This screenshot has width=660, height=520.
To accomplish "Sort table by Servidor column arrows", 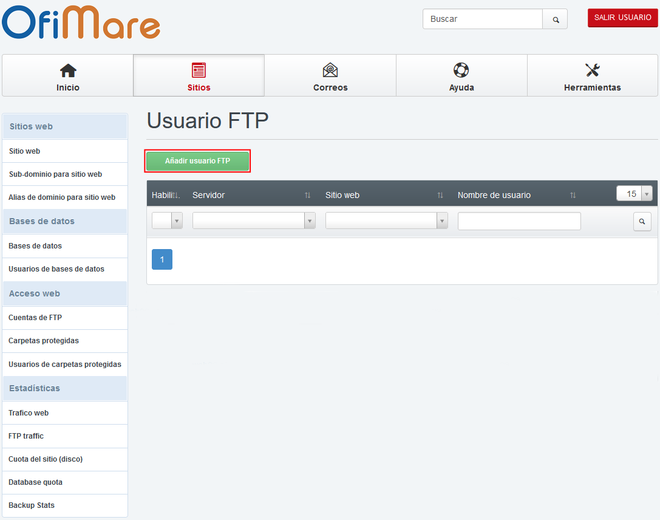I will tap(308, 195).
